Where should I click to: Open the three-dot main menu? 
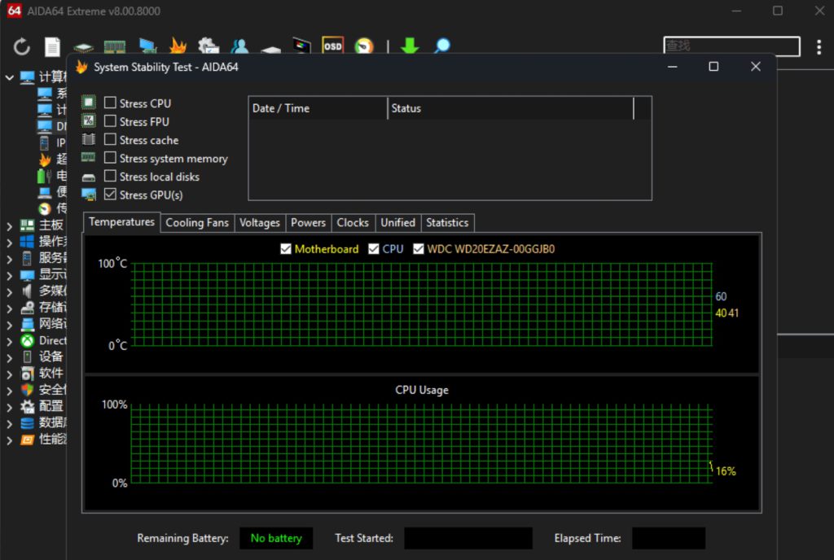click(x=819, y=47)
